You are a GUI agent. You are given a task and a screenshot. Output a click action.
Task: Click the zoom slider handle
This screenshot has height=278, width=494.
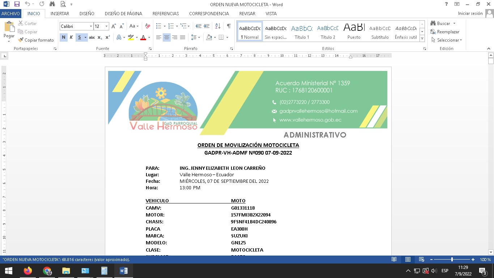(452, 260)
